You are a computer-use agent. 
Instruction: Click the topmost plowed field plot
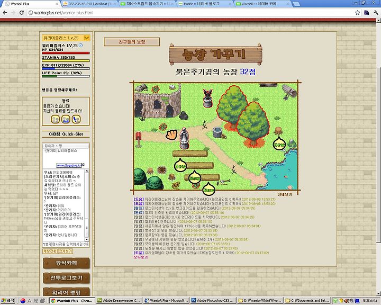(190, 154)
